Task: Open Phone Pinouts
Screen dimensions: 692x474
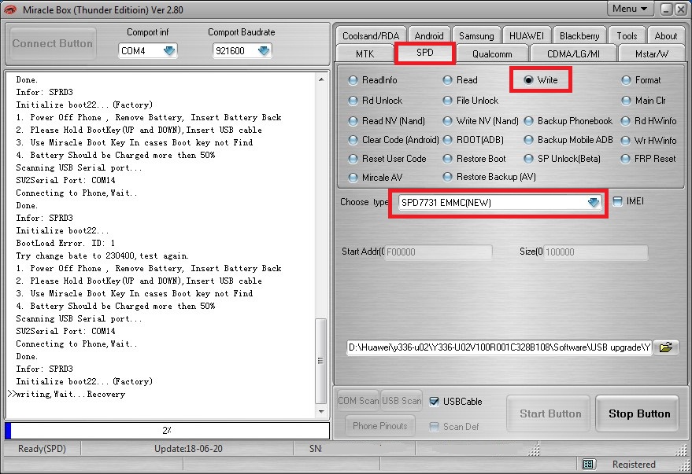Action: 380,425
